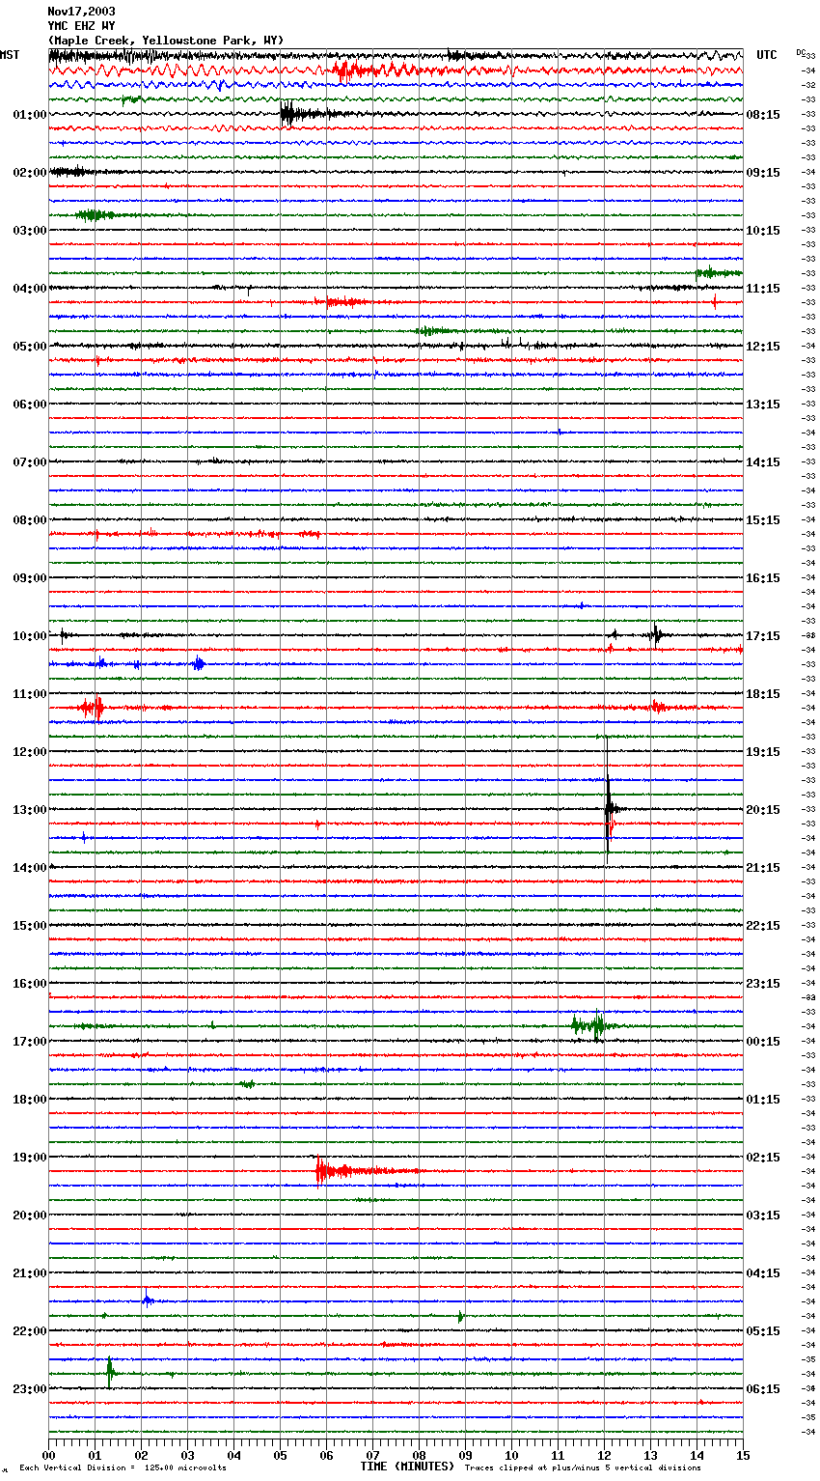This screenshot has height=1481, width=820.
Task: Select the 04:15 UTC time label
Action: point(763,1273)
